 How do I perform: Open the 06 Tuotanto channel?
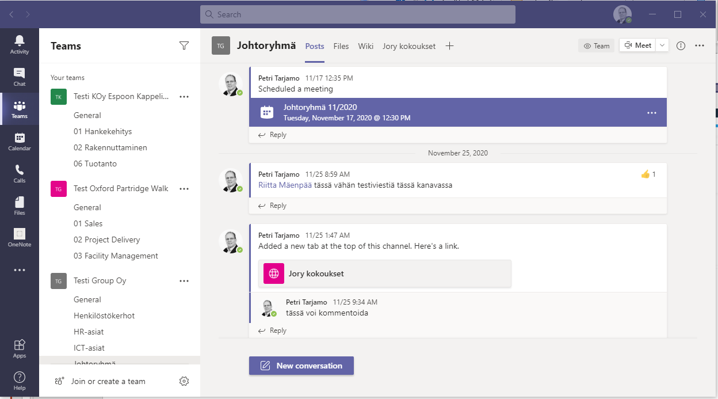96,164
